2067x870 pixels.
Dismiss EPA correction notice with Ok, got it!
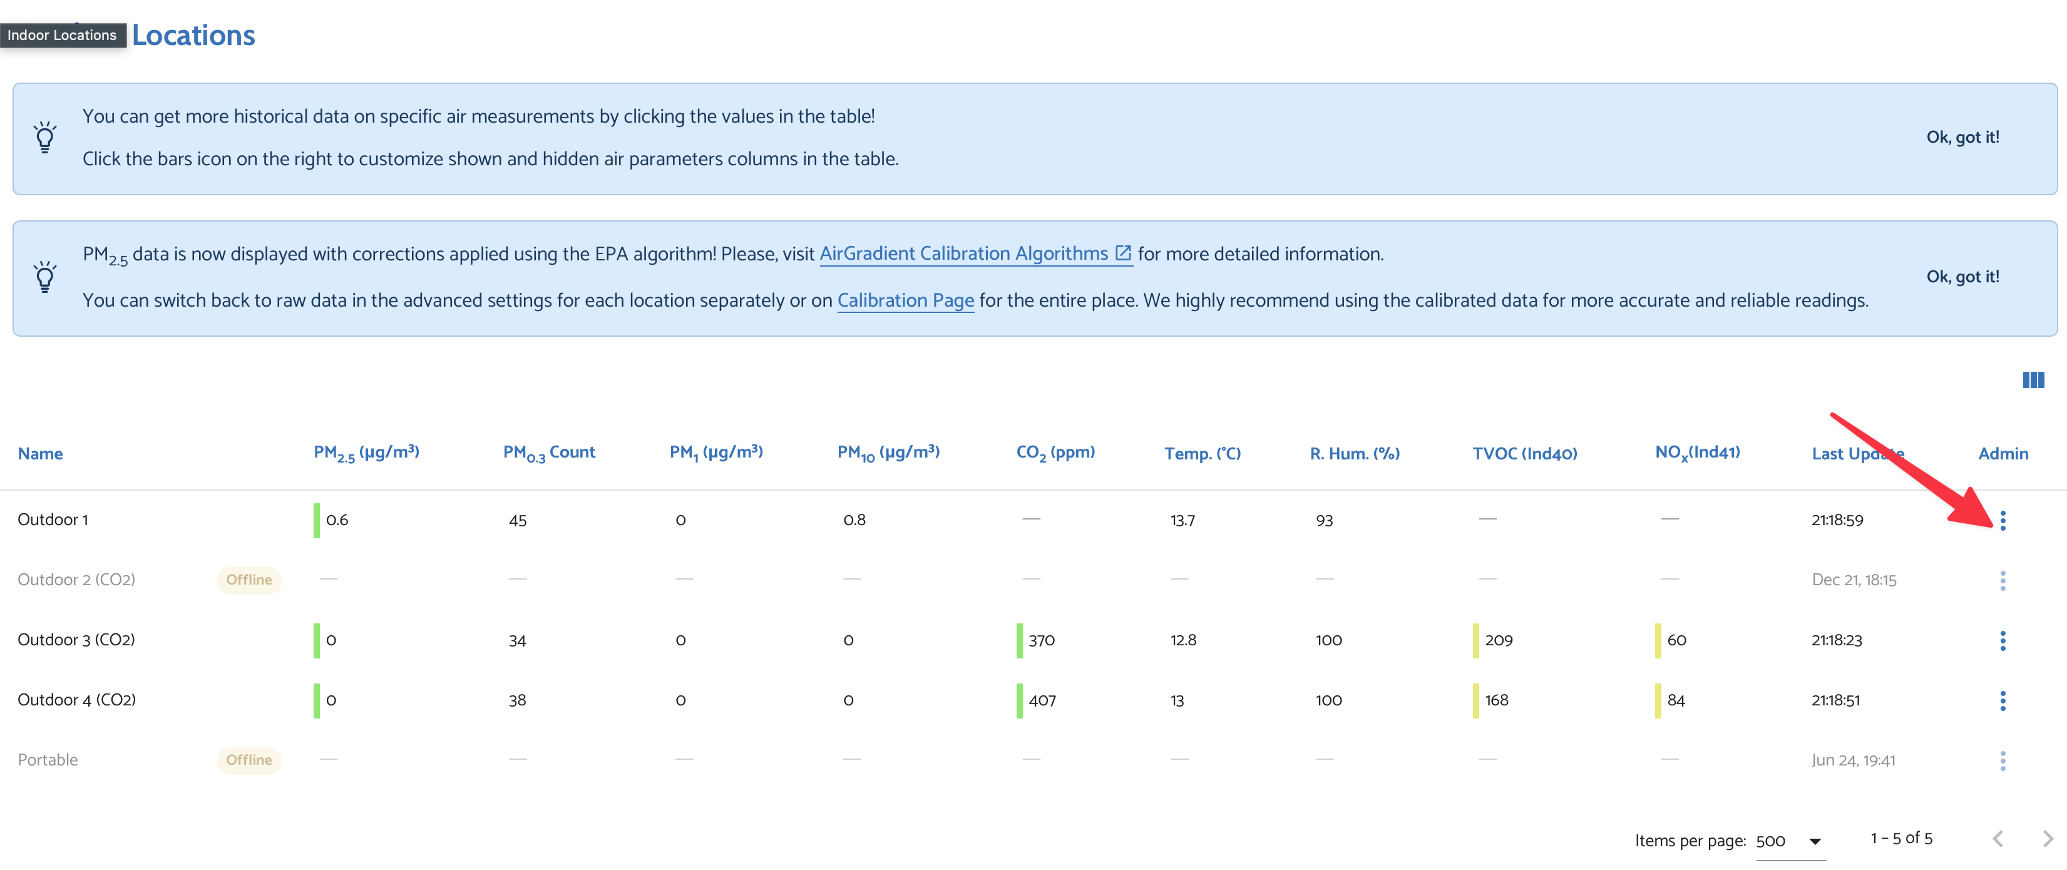coord(1962,277)
